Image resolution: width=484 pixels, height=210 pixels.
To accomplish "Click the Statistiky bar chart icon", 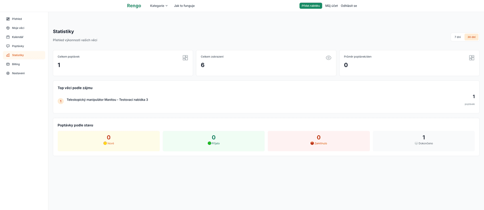I will coord(8,55).
